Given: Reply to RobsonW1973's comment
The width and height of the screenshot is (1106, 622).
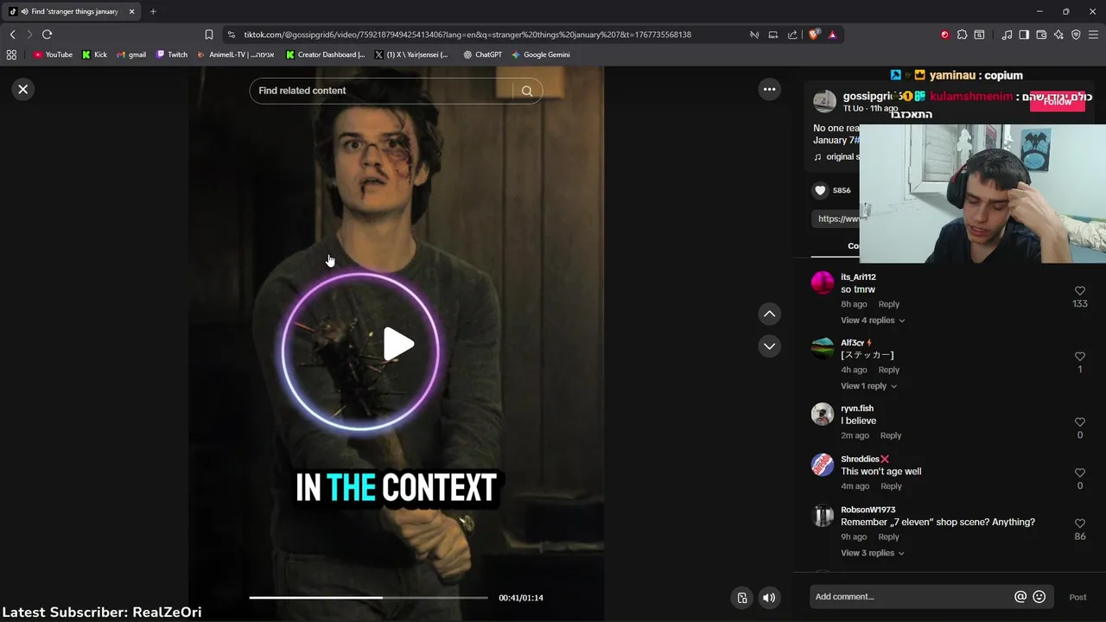Looking at the screenshot, I should [888, 536].
